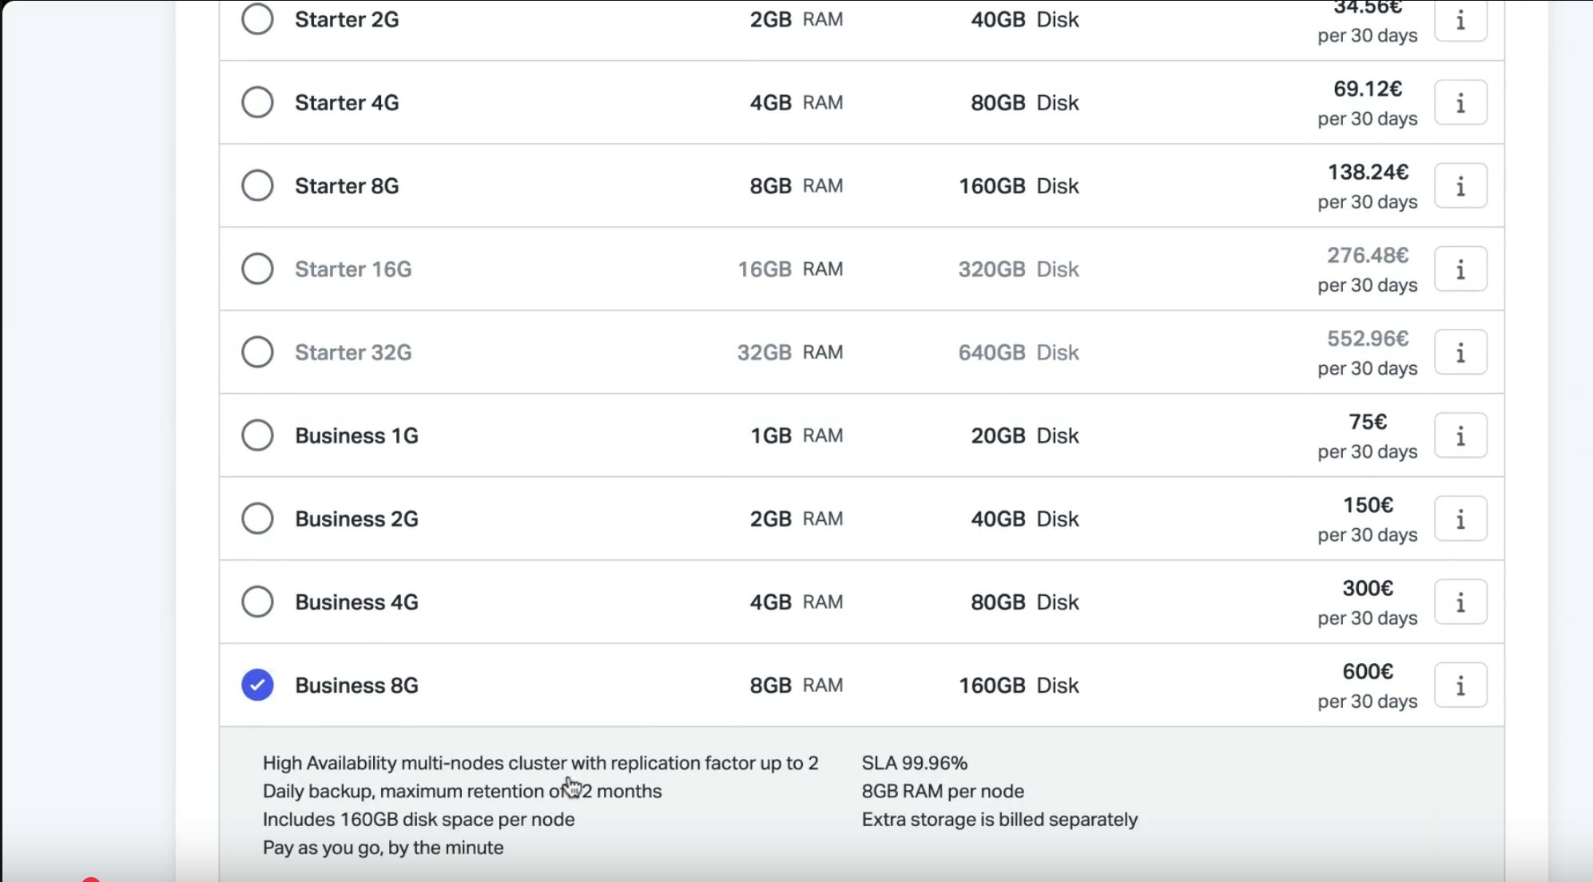Open info details for Starter 32G plan

tap(1460, 352)
